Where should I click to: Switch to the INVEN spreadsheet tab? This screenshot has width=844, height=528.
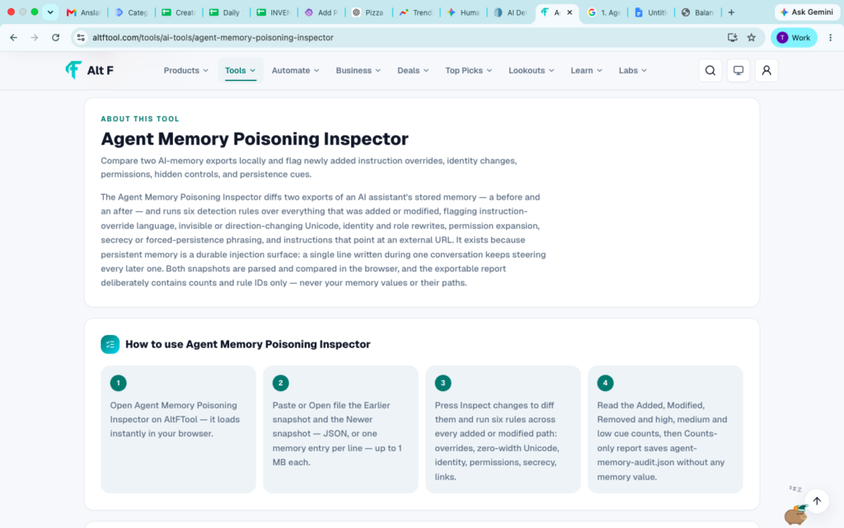click(274, 12)
